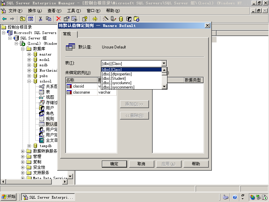Select the 常规 tab in dialog
This screenshot has height=202, width=269.
point(69,34)
